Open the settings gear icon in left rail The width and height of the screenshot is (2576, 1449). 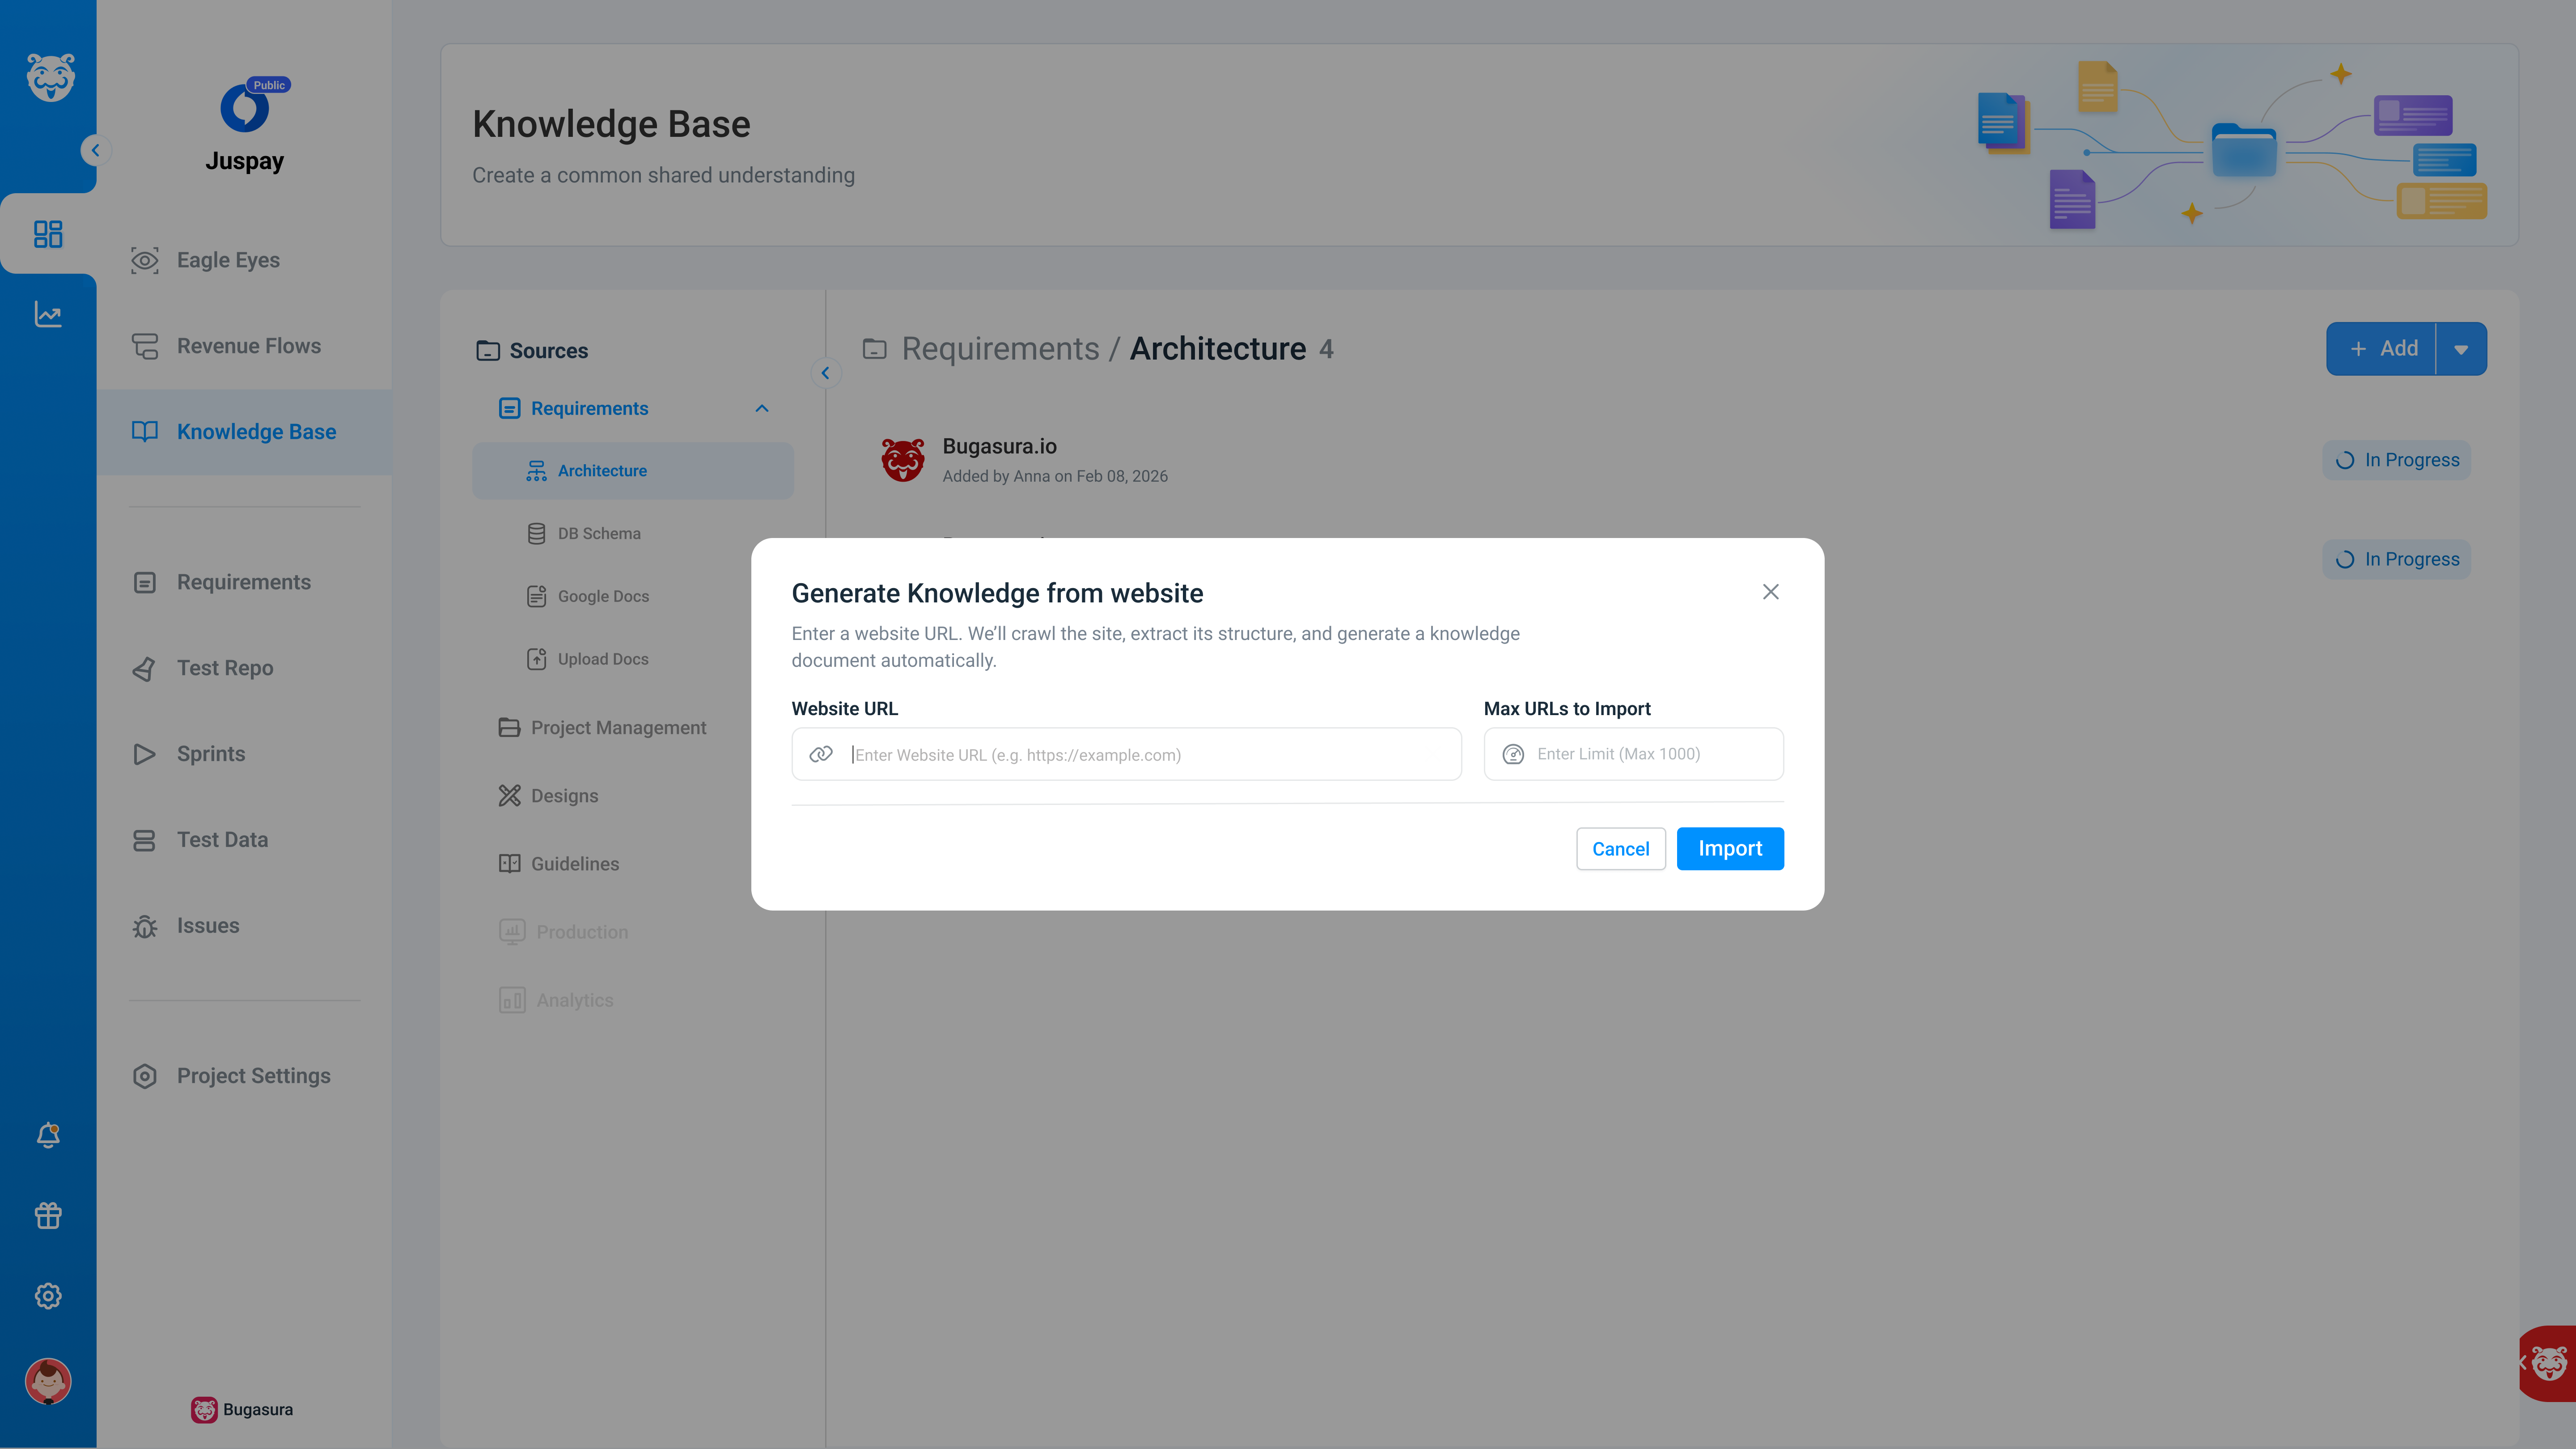[x=48, y=1296]
